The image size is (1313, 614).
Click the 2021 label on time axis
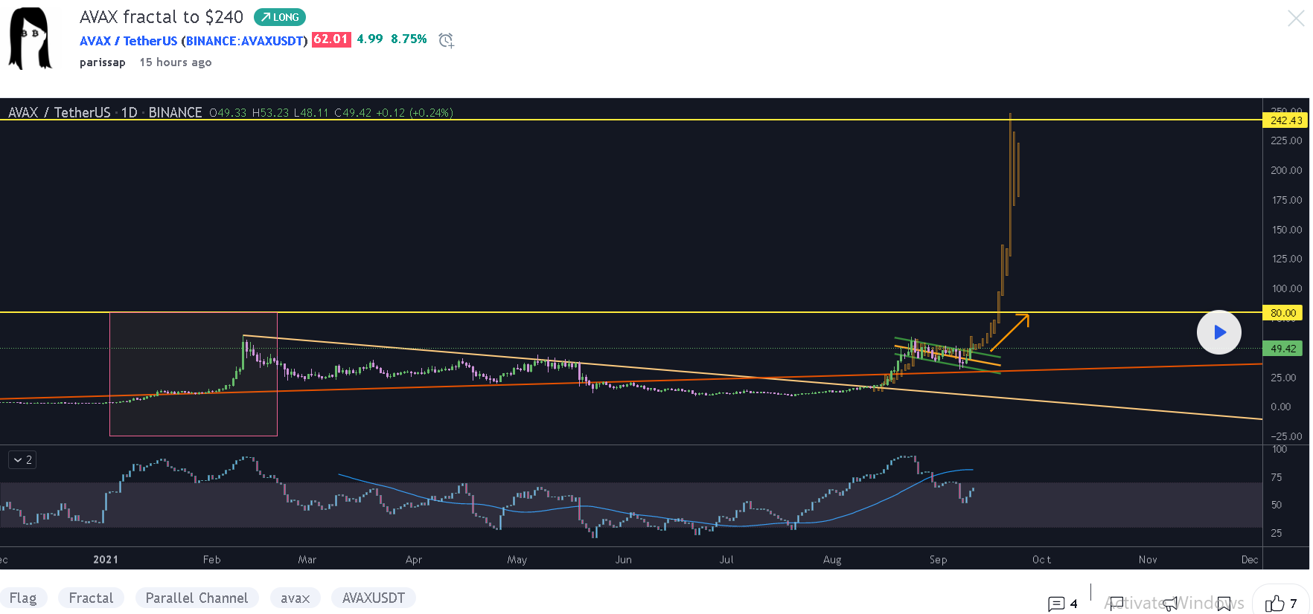coord(106,560)
